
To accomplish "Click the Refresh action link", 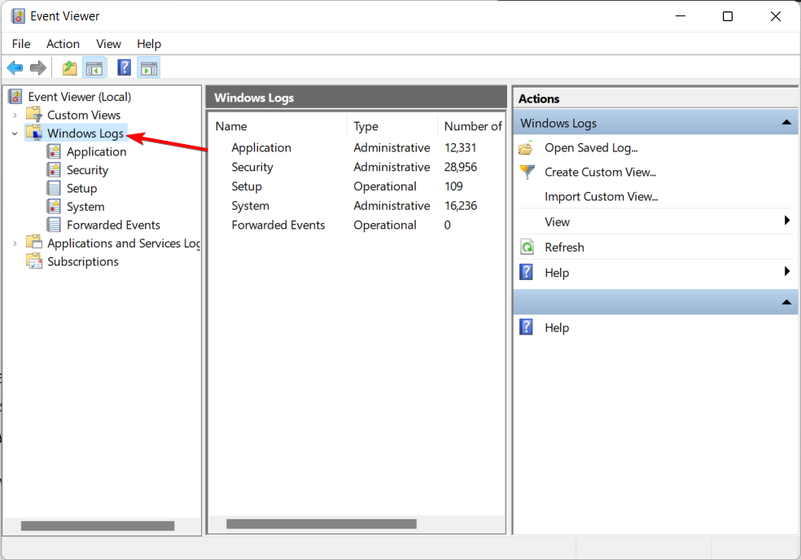I will pyautogui.click(x=564, y=247).
